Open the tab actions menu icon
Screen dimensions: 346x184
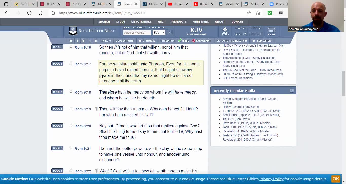click(6, 4)
